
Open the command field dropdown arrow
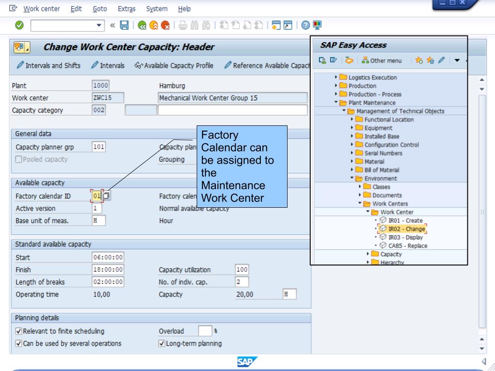click(x=99, y=25)
